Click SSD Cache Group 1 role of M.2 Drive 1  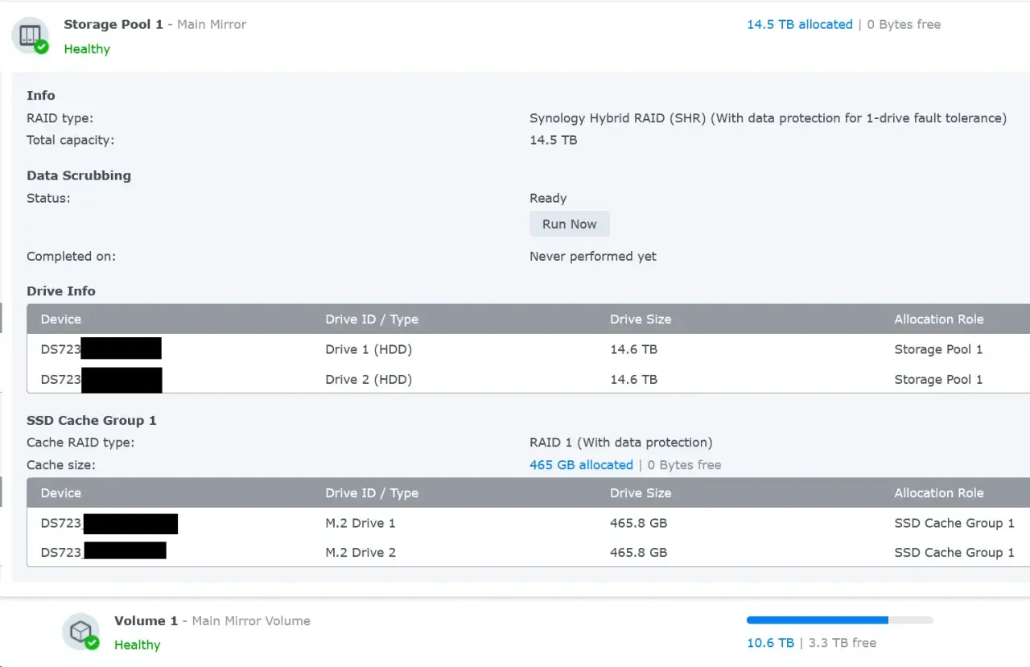point(954,523)
